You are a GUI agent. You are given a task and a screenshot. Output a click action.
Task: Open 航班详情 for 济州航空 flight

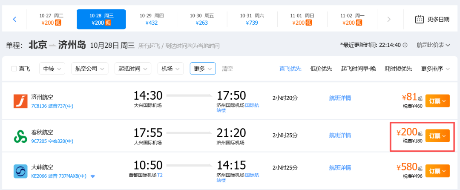pos(340,98)
